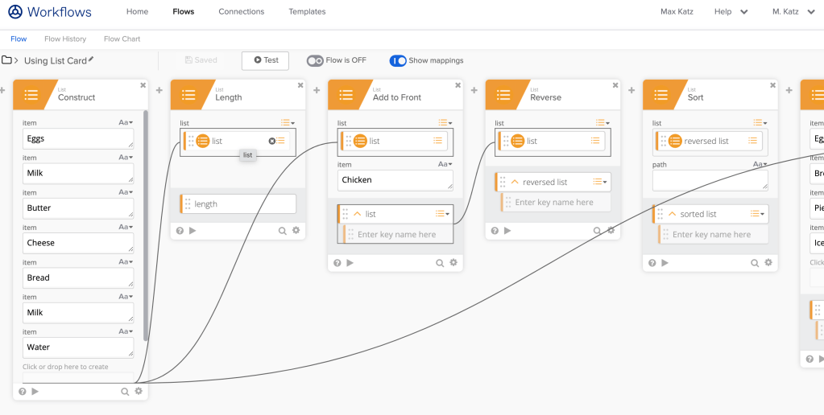Open help icon on the Sort card

click(652, 263)
